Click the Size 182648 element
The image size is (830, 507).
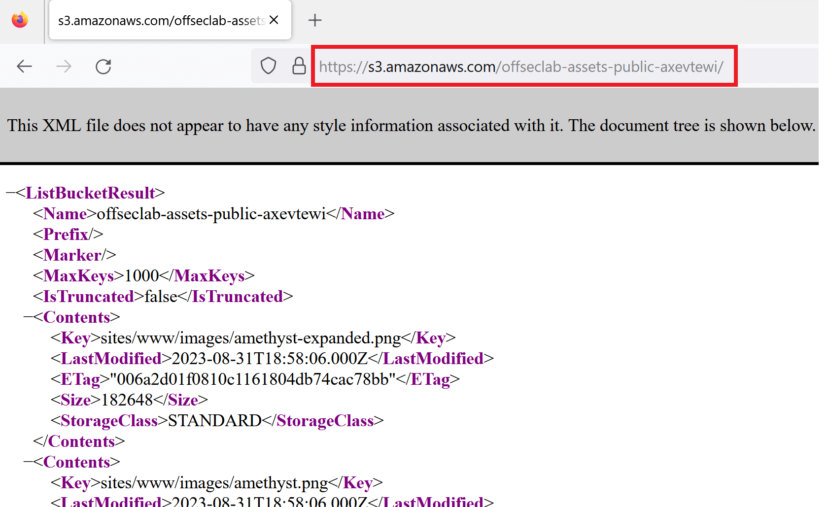[x=127, y=400]
